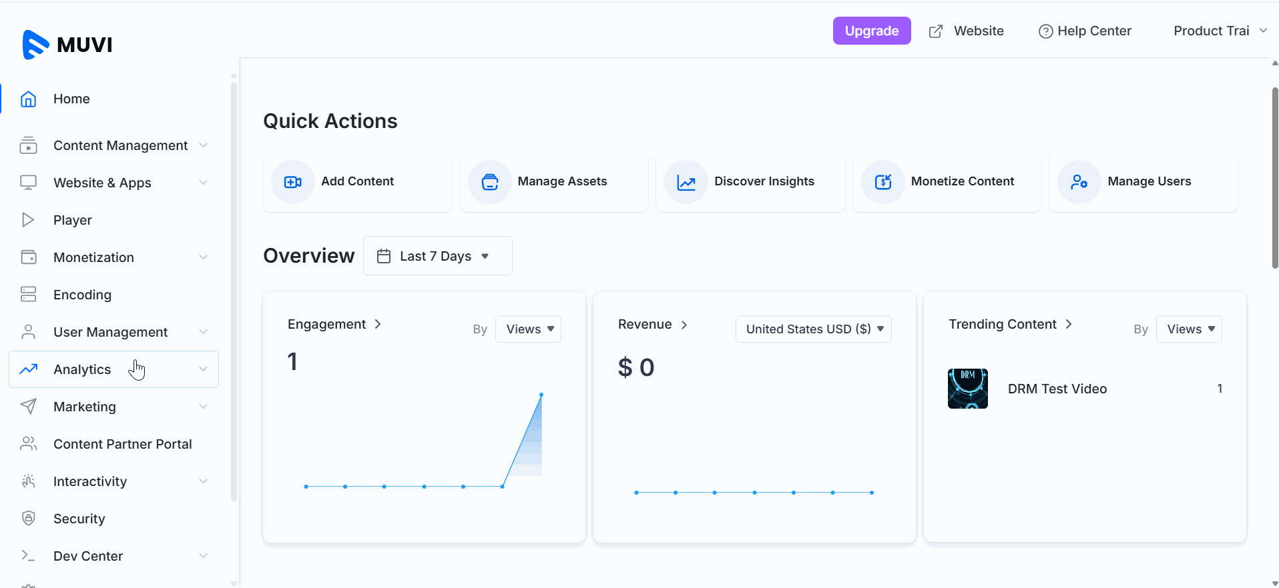This screenshot has width=1279, height=588.
Task: Click the DRM Test Video thumbnail
Action: (x=967, y=389)
